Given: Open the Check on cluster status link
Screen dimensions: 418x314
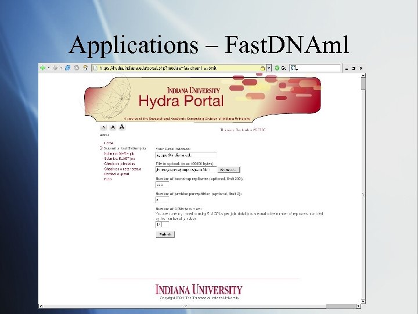Looking at the screenshot, I should pos(122,169).
